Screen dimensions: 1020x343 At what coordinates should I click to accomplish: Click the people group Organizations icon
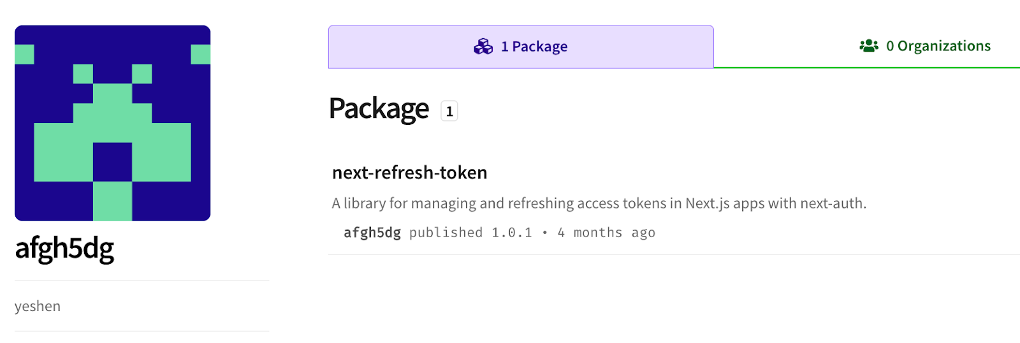869,46
